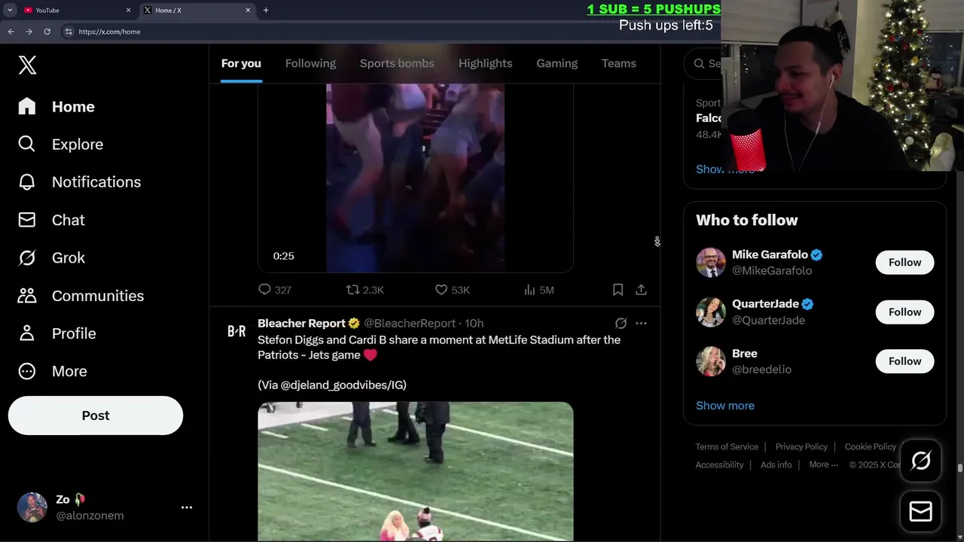Open a new browser tab
This screenshot has width=964, height=542.
pos(266,10)
